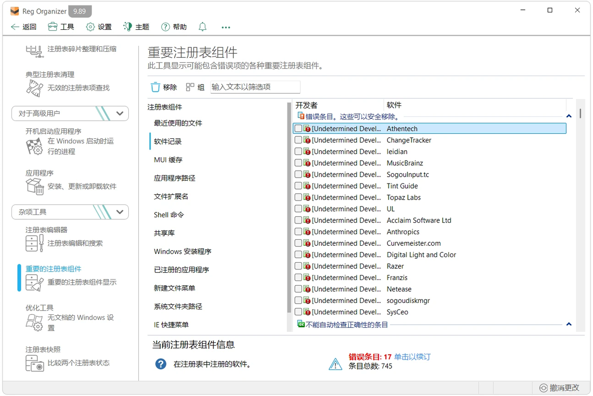Screen dimensions: 593x396
Task: Select the sogoudiskmgr row
Action: 429,300
